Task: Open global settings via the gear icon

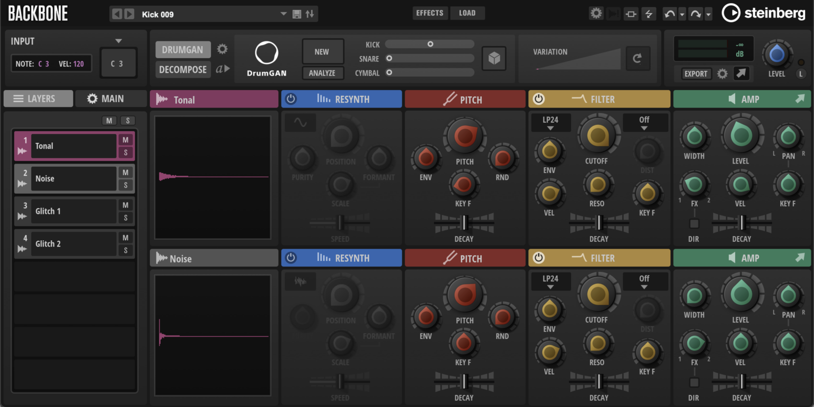Action: click(596, 13)
